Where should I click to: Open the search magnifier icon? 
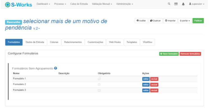(x=169, y=4)
